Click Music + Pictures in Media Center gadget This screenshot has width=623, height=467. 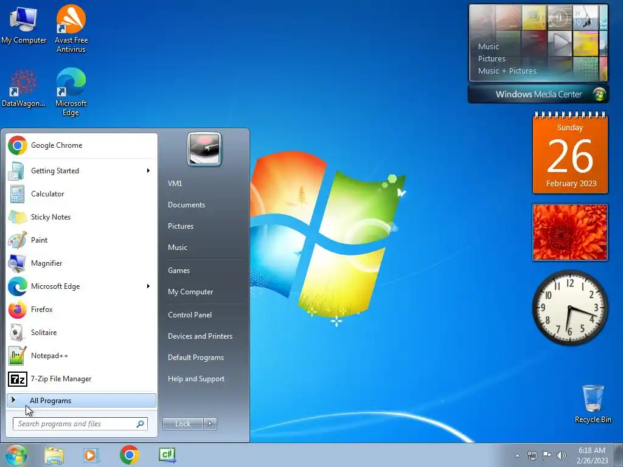coord(507,71)
